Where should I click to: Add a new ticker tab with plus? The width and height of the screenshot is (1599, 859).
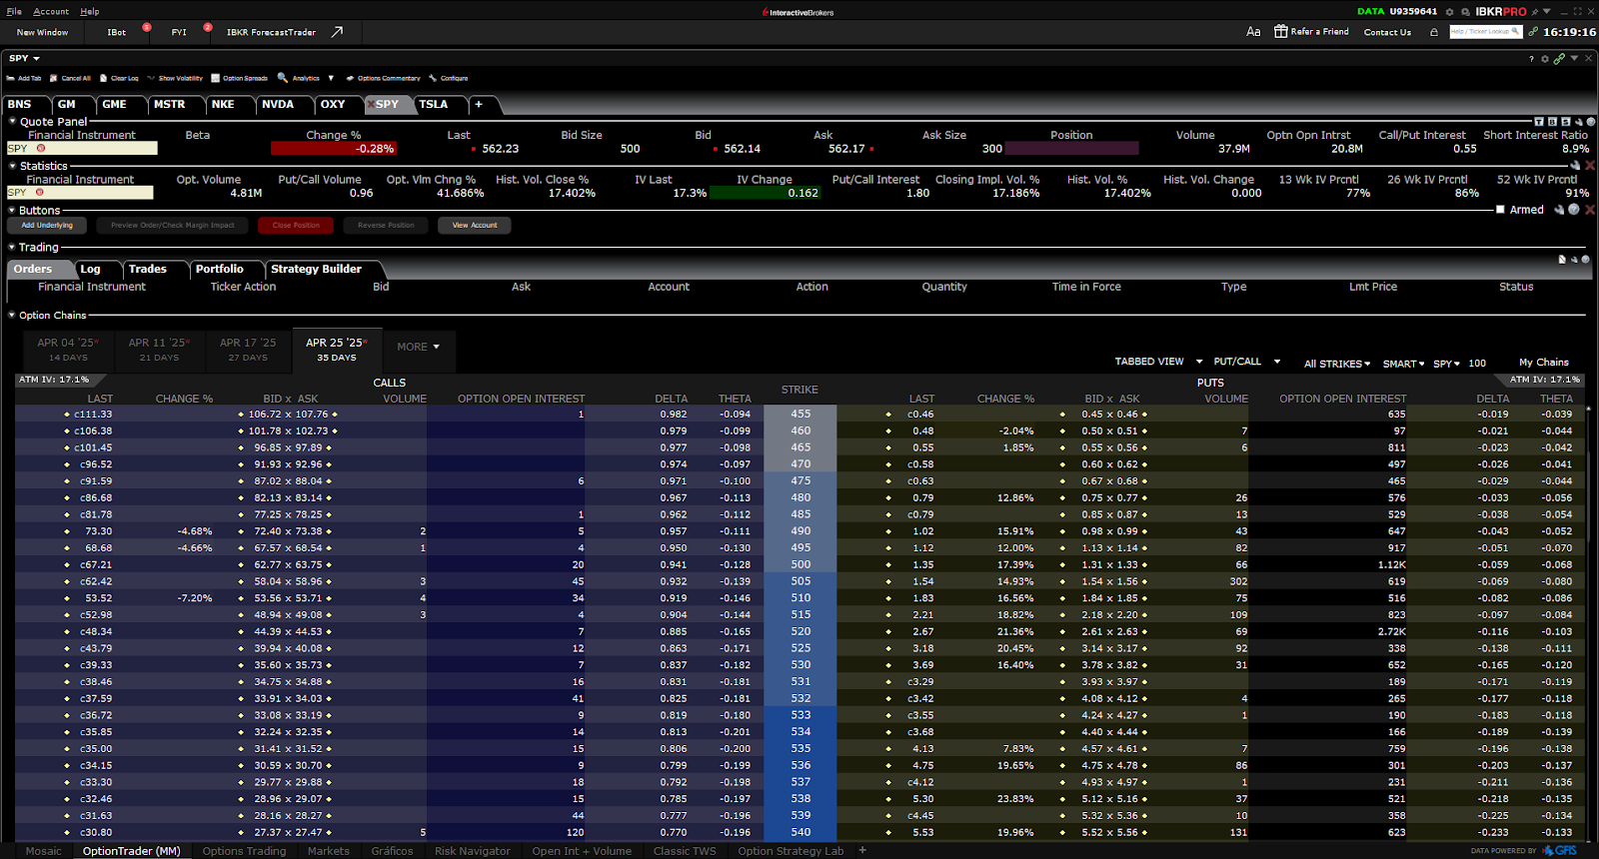(x=479, y=104)
